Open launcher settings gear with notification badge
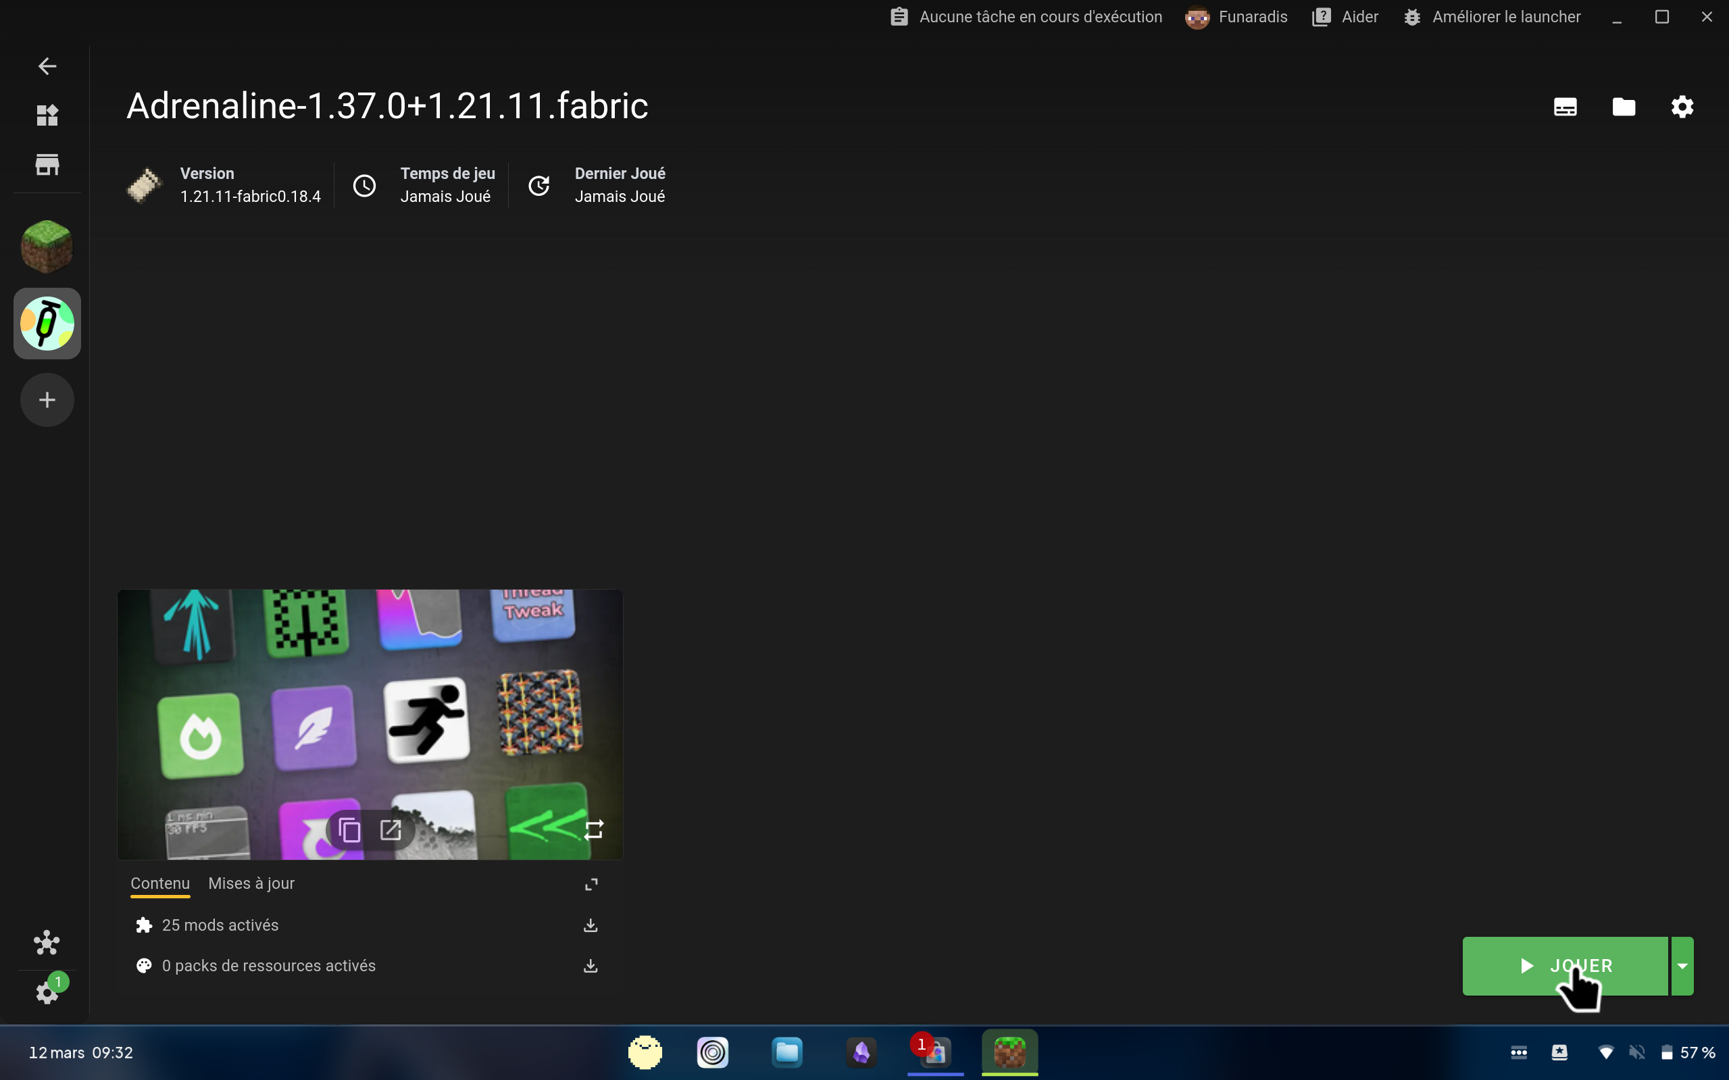Screen dimensions: 1729x1080 (47, 992)
